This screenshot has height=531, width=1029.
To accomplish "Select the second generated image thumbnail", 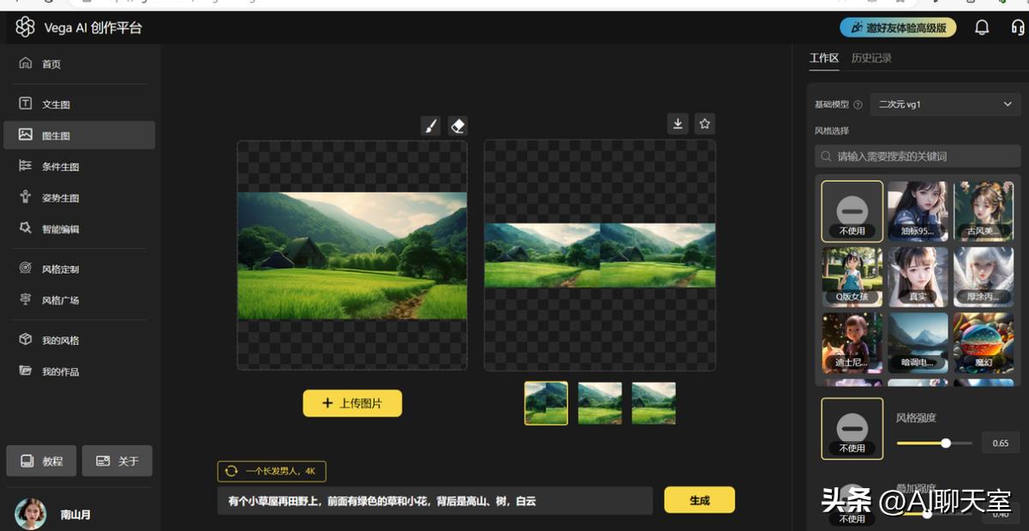I will [599, 402].
